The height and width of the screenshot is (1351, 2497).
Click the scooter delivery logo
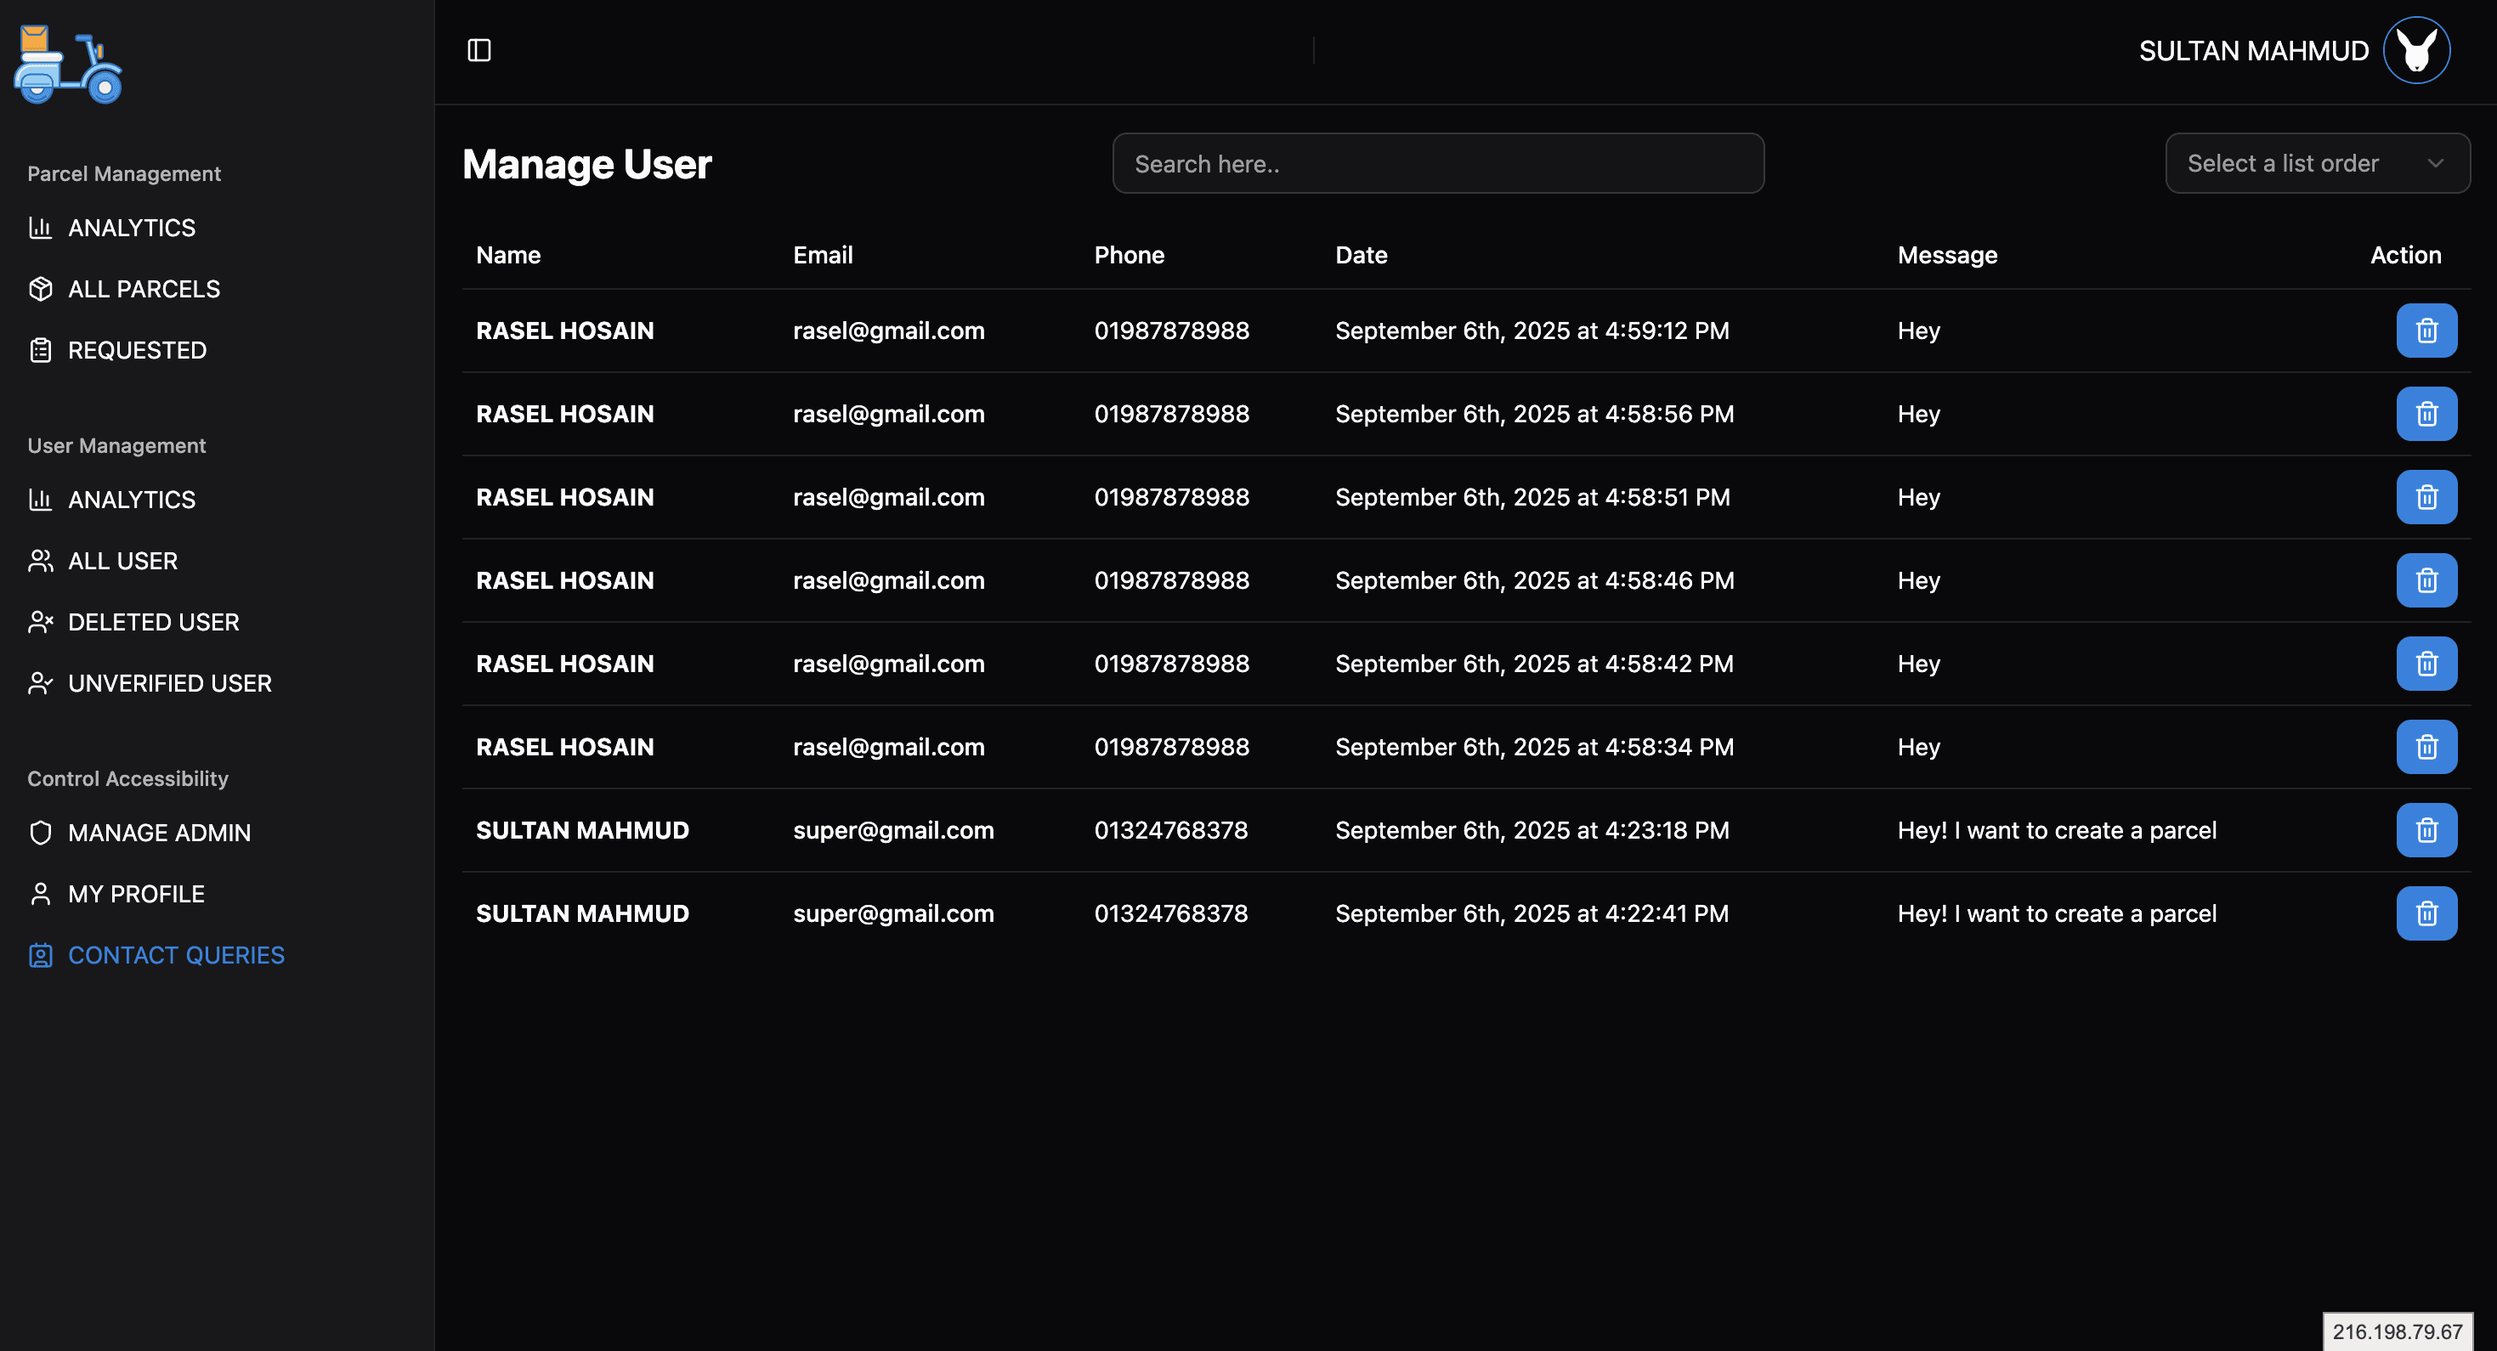pos(68,64)
